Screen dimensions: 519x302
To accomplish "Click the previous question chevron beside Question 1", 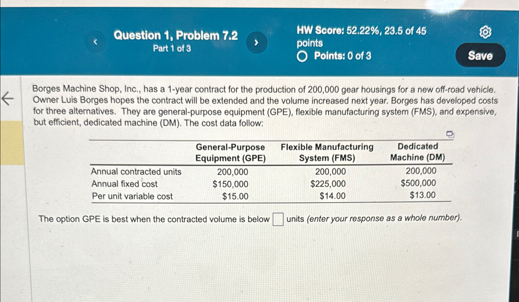I will [x=96, y=42].
